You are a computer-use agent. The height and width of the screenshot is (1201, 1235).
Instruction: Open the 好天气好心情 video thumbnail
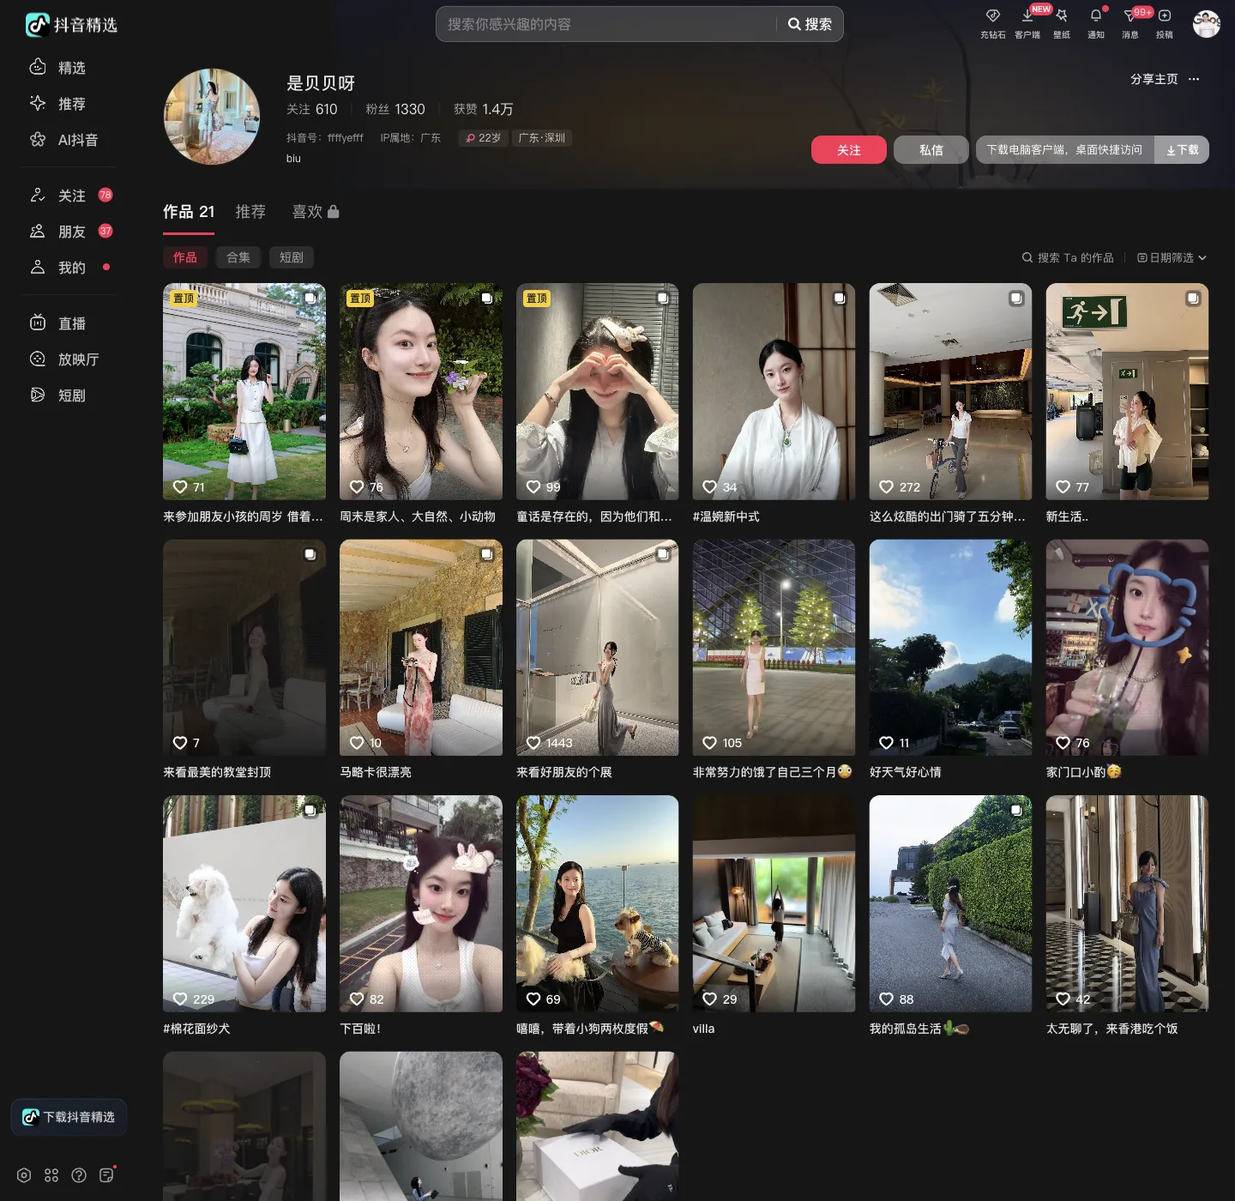(x=951, y=648)
